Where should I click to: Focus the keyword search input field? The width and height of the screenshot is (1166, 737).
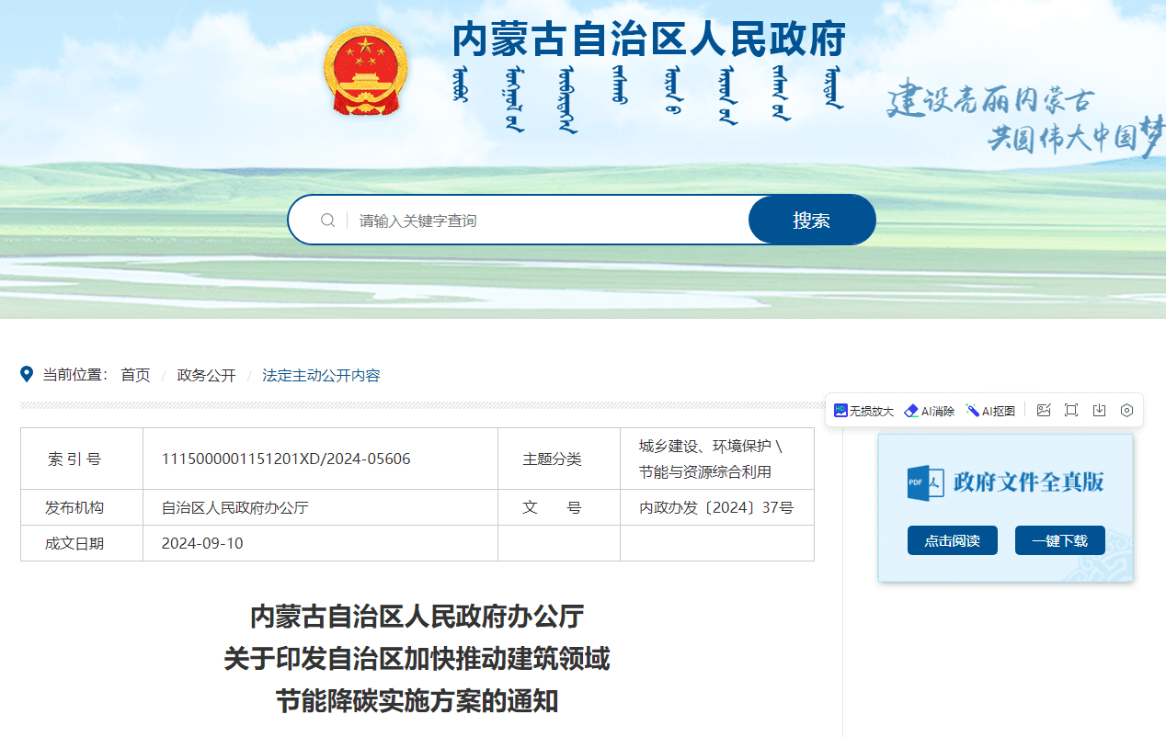click(x=547, y=221)
